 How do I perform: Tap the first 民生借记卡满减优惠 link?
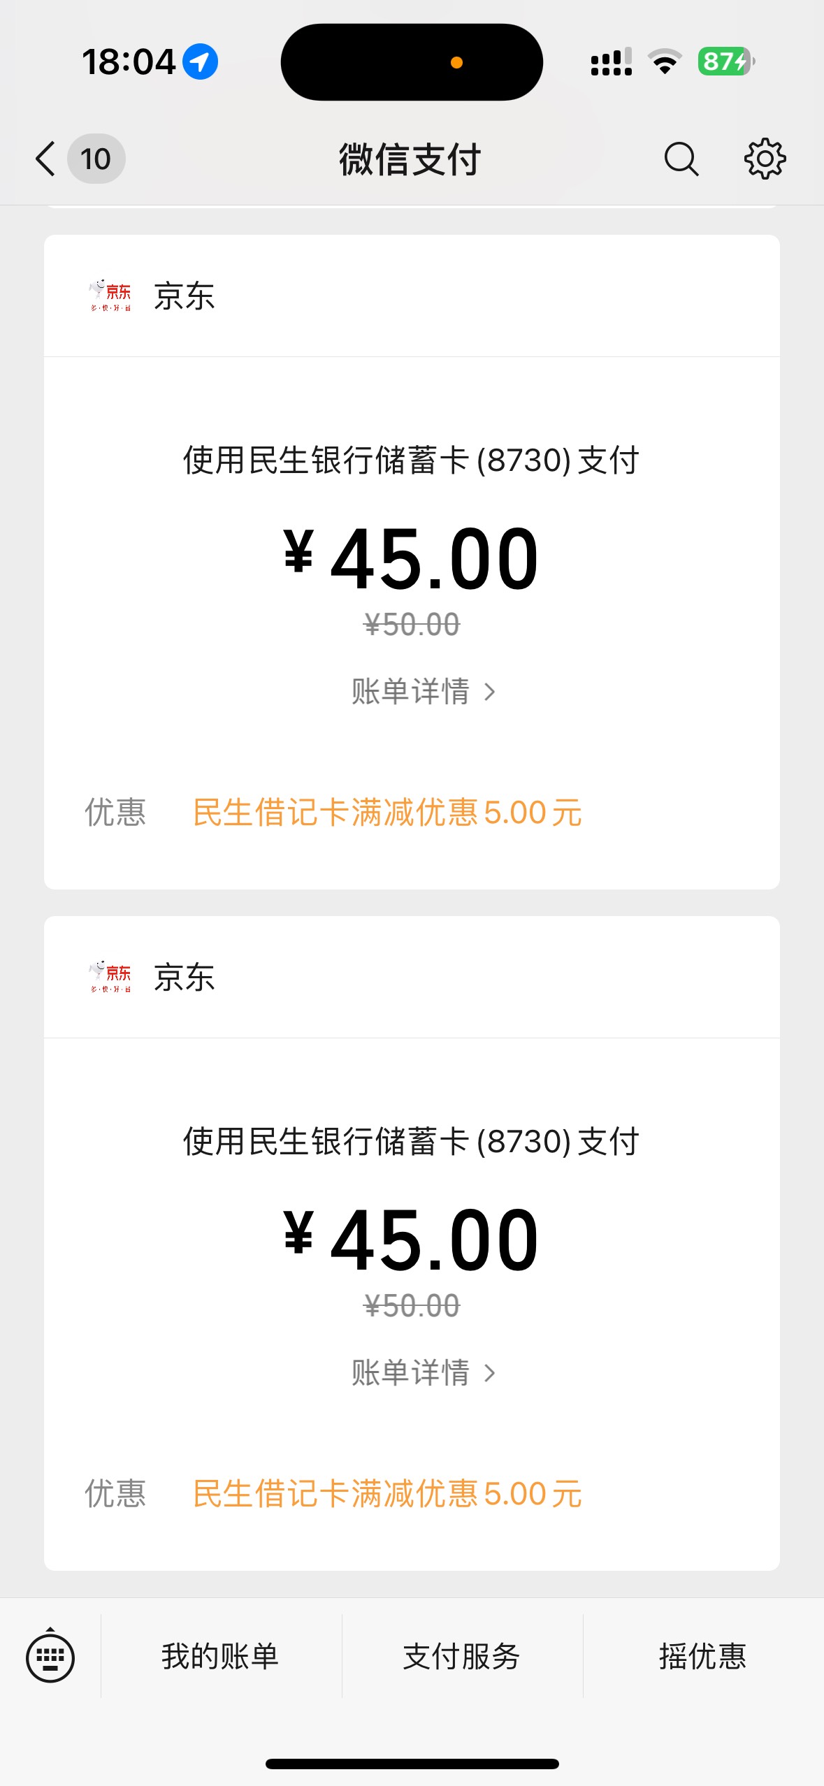387,813
